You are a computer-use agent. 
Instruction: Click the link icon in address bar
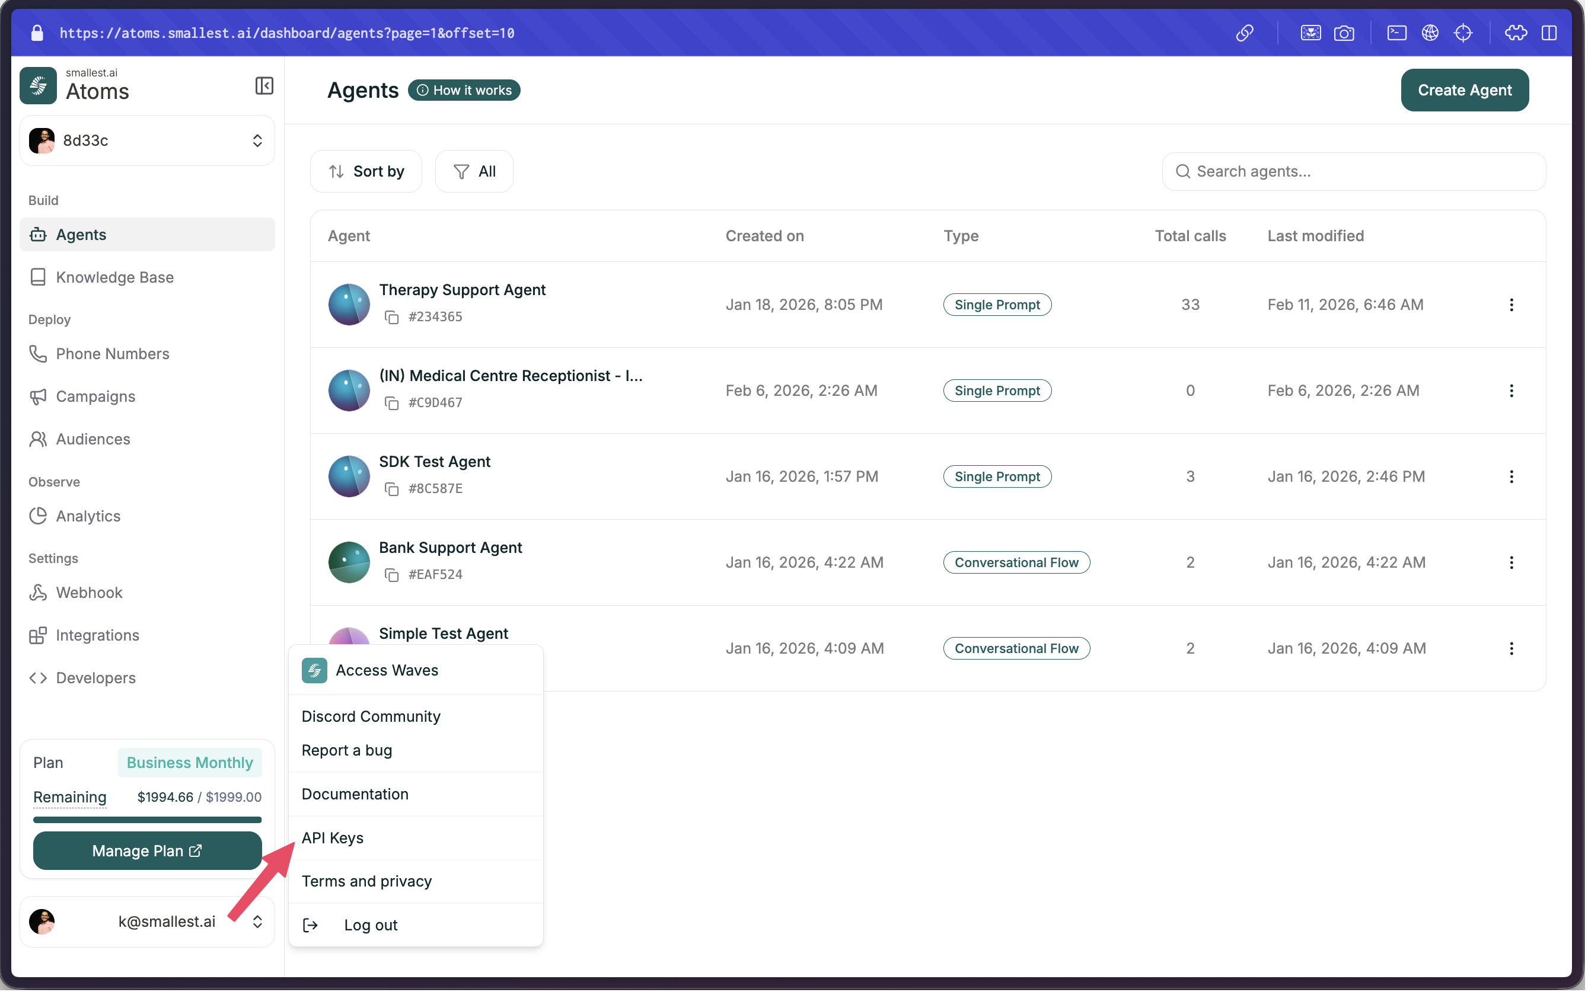1244,33
